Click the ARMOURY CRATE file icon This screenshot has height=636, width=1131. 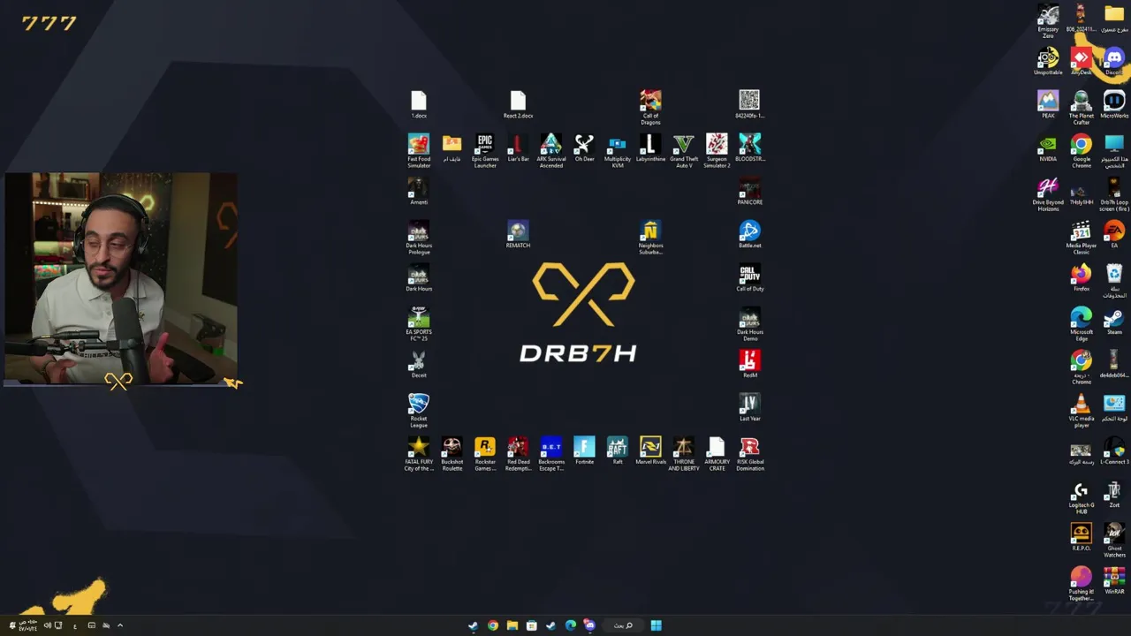[x=717, y=453]
